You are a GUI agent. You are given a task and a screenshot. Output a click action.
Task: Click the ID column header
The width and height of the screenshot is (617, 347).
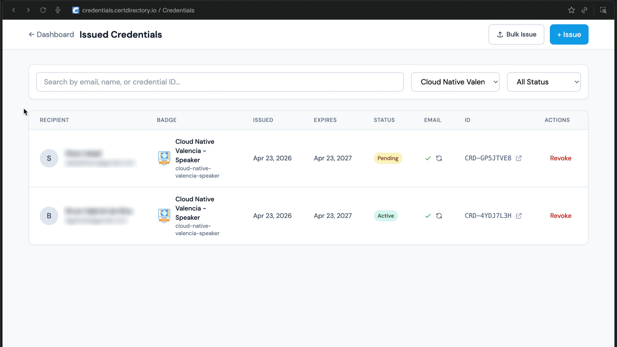(467, 120)
